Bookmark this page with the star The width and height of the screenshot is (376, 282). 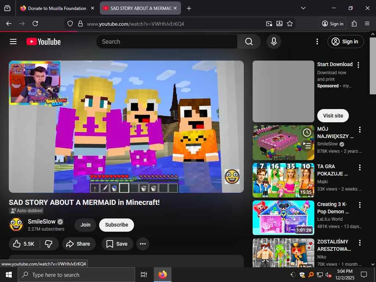(290, 23)
